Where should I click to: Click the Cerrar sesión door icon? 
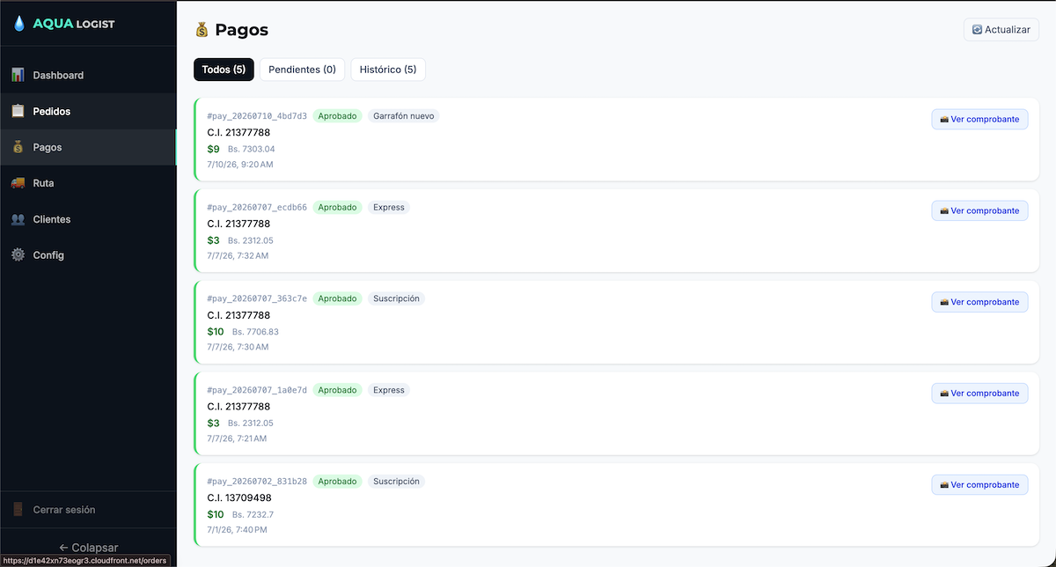[x=18, y=510]
